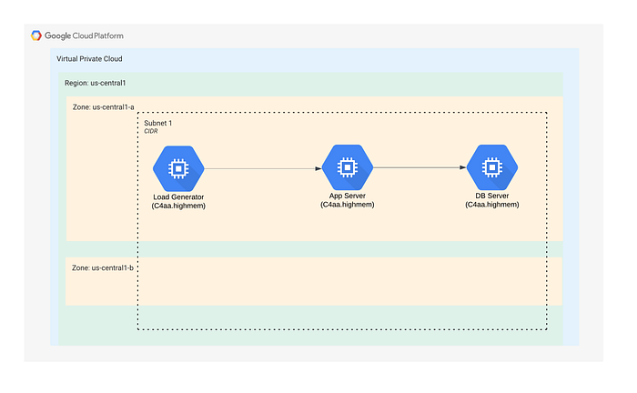Select the App Server caption text
The width and height of the screenshot is (637, 393).
coord(348,196)
